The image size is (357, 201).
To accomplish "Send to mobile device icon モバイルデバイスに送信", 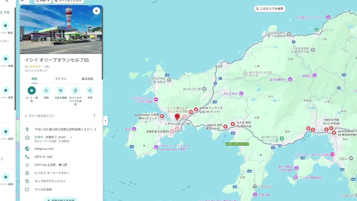I will 75,90.
